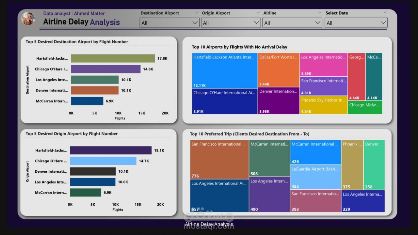Click vertical "Destination Airport" axis label
The height and width of the screenshot is (235, 418).
(x=27, y=80)
